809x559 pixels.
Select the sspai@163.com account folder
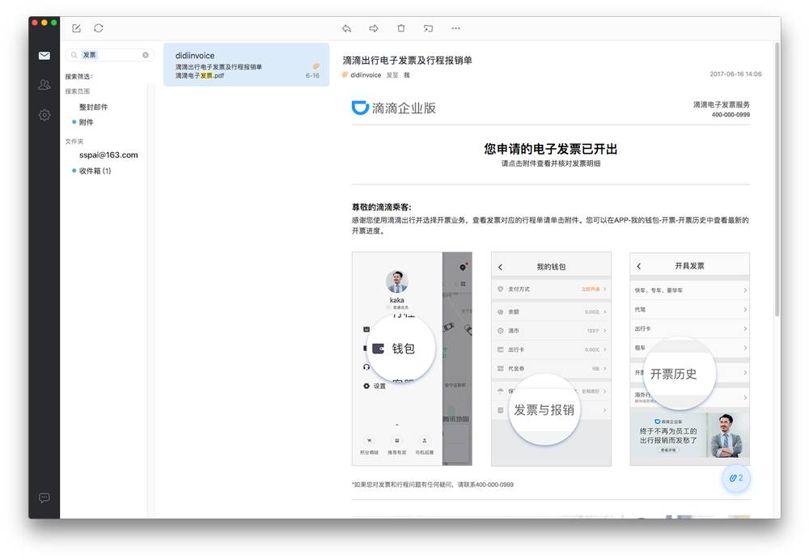tap(108, 155)
